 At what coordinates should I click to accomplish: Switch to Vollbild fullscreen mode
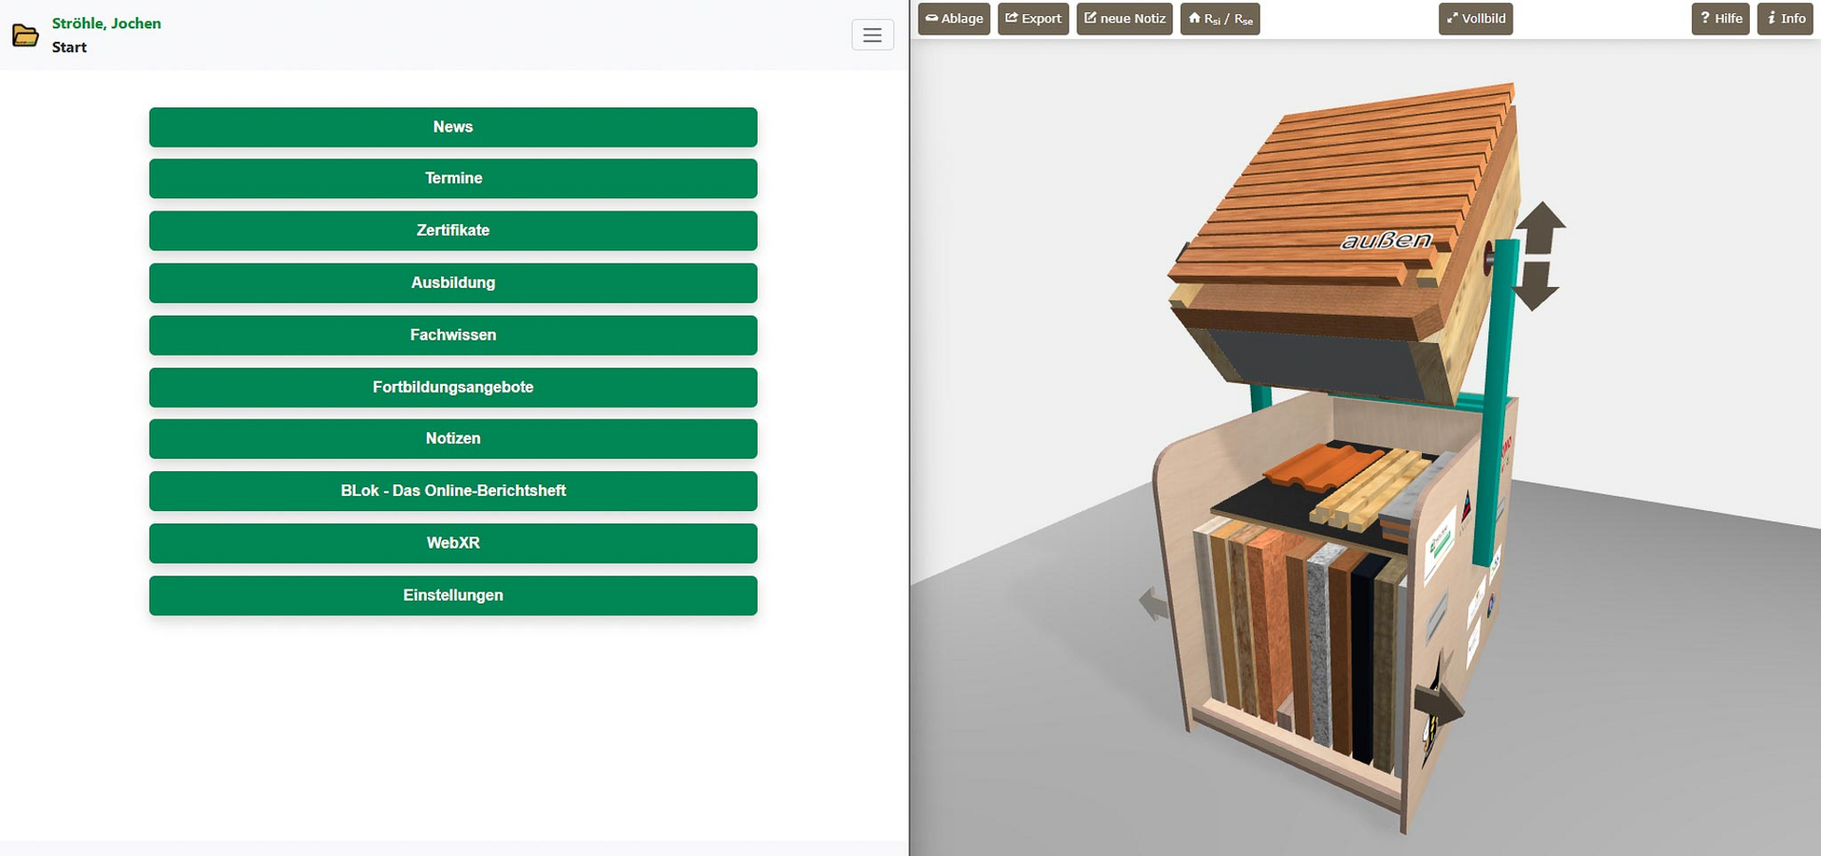[x=1475, y=19]
